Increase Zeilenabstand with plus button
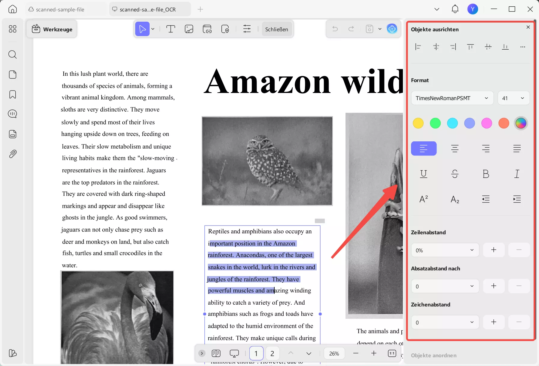 [494, 250]
